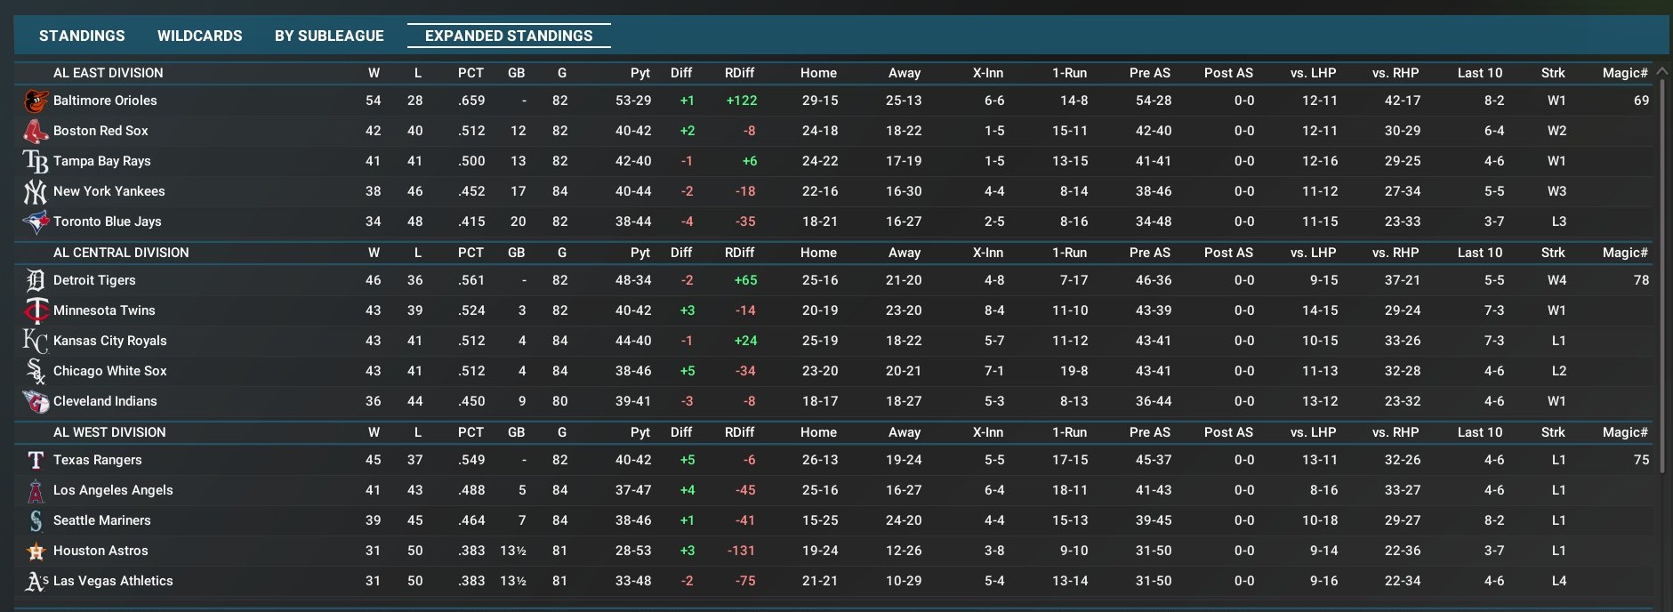Click the Seattle Mariners S logo
The height and width of the screenshot is (612, 1673).
[x=36, y=520]
